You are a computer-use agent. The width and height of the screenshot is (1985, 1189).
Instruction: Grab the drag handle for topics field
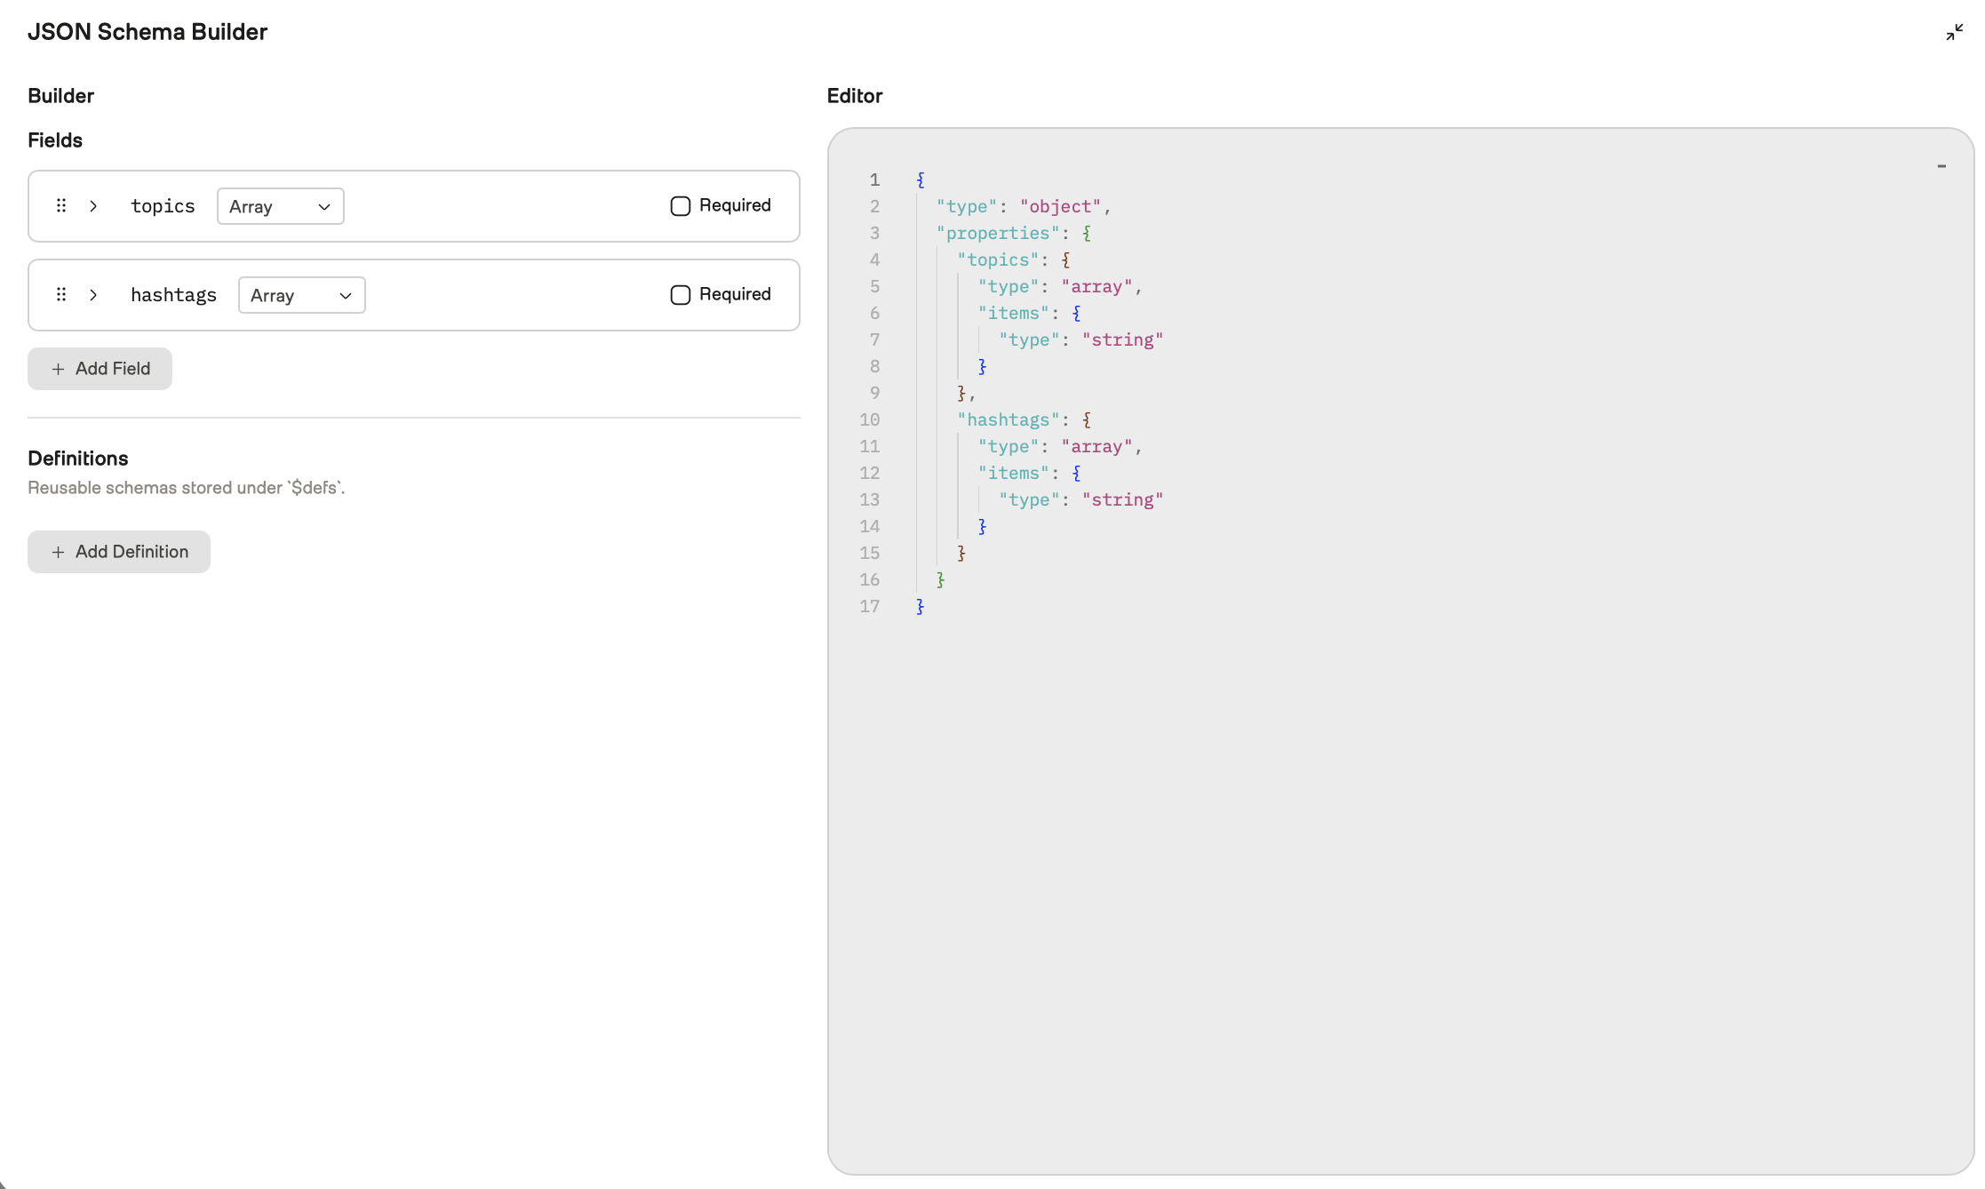point(61,206)
